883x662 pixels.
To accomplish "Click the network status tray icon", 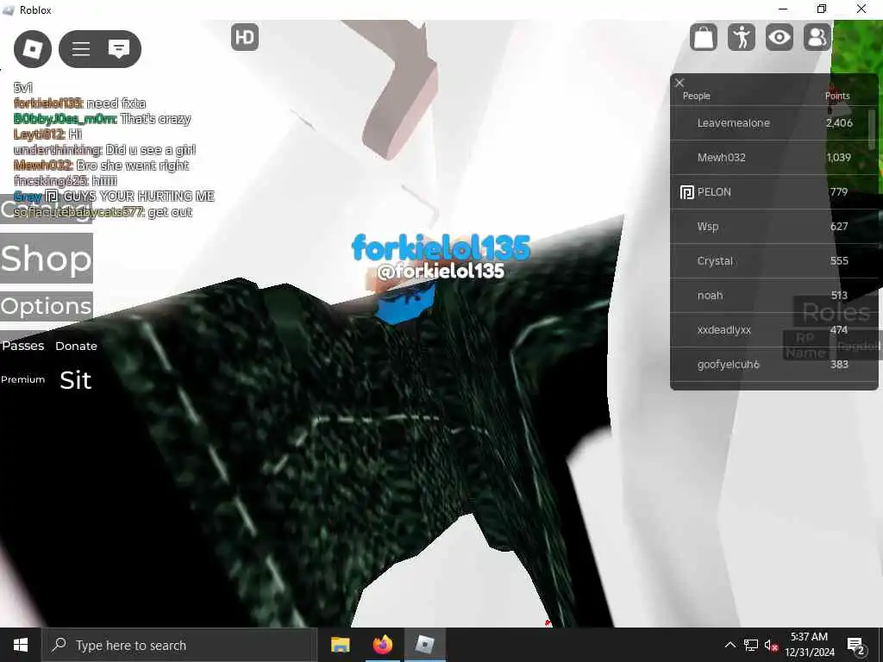I will click(x=751, y=645).
